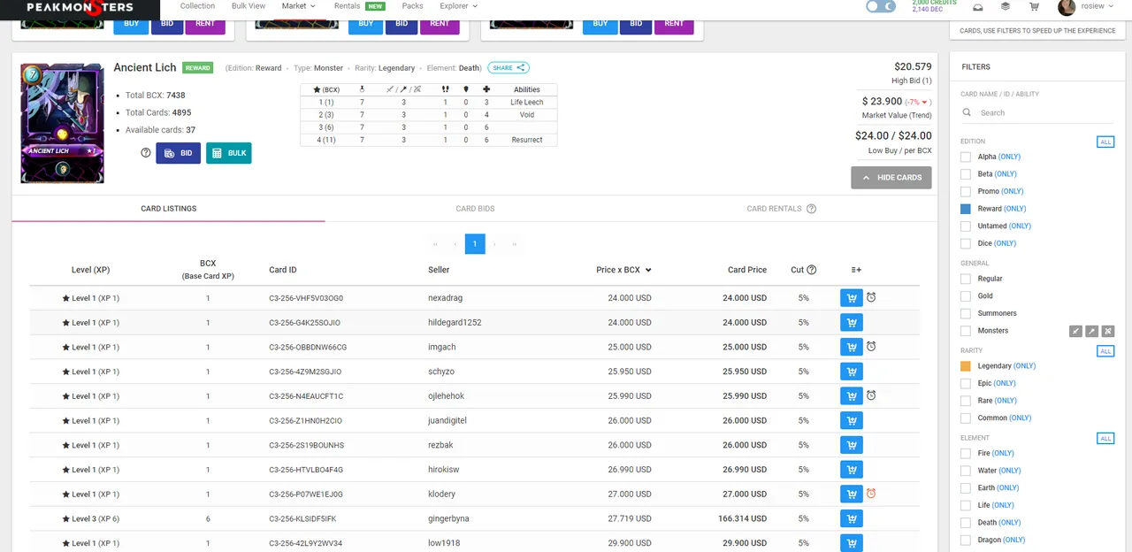Go to previous page arrow in pagination
Screen dimensions: 1132x552
[x=455, y=243]
